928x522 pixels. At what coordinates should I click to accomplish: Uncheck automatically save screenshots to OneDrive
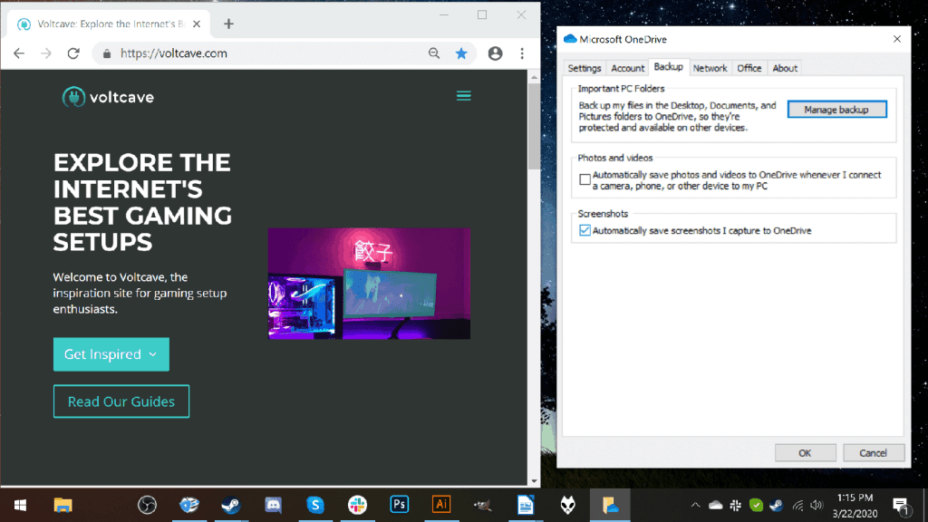585,230
